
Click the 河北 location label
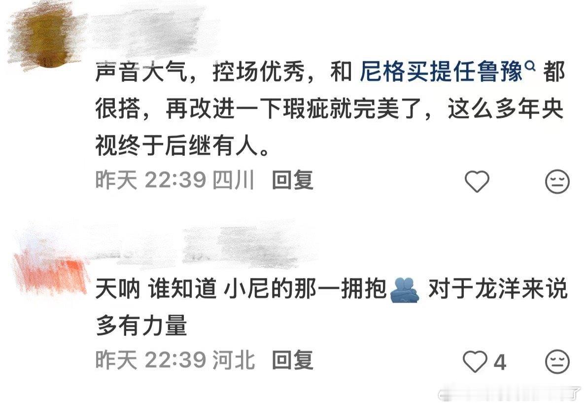pos(234,360)
